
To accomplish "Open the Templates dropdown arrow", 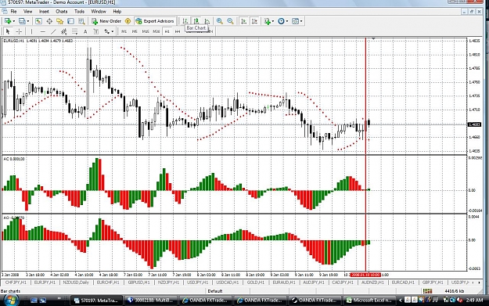I will tap(301, 21).
